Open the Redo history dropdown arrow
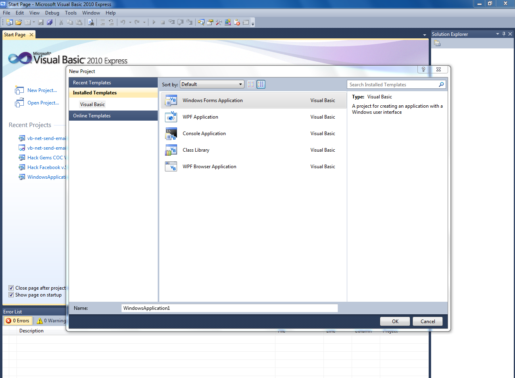The height and width of the screenshot is (378, 515). coord(144,22)
